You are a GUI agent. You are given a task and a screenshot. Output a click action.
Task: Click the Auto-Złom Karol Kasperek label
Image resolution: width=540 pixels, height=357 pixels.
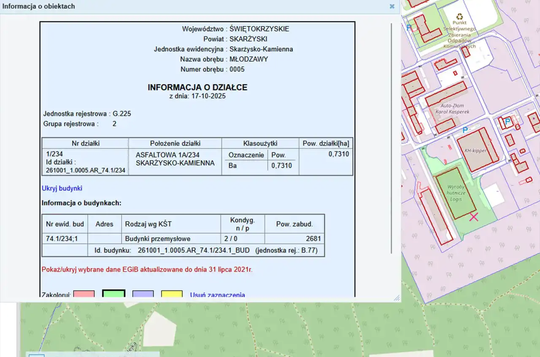coord(455,109)
